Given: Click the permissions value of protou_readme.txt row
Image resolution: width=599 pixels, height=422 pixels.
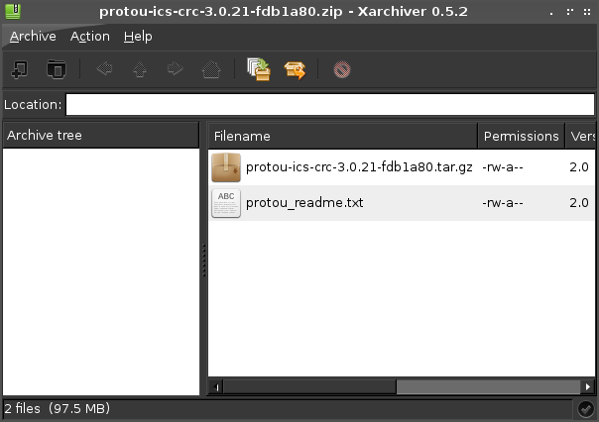Looking at the screenshot, I should pos(503,203).
